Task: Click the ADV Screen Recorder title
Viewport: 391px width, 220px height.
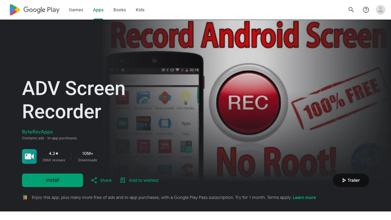Action: (74, 100)
